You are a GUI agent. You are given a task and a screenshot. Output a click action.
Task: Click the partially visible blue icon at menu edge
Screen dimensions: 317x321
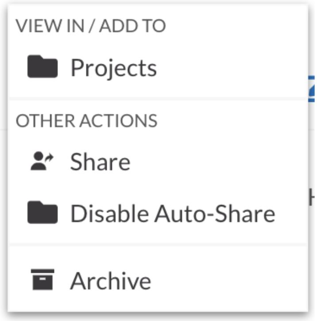click(x=312, y=89)
